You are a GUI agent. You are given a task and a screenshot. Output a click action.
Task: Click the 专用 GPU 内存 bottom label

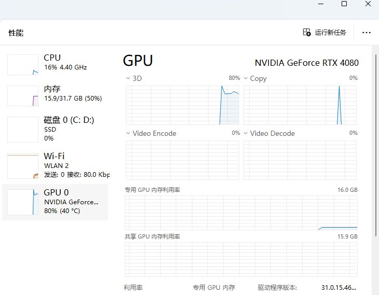click(x=214, y=287)
